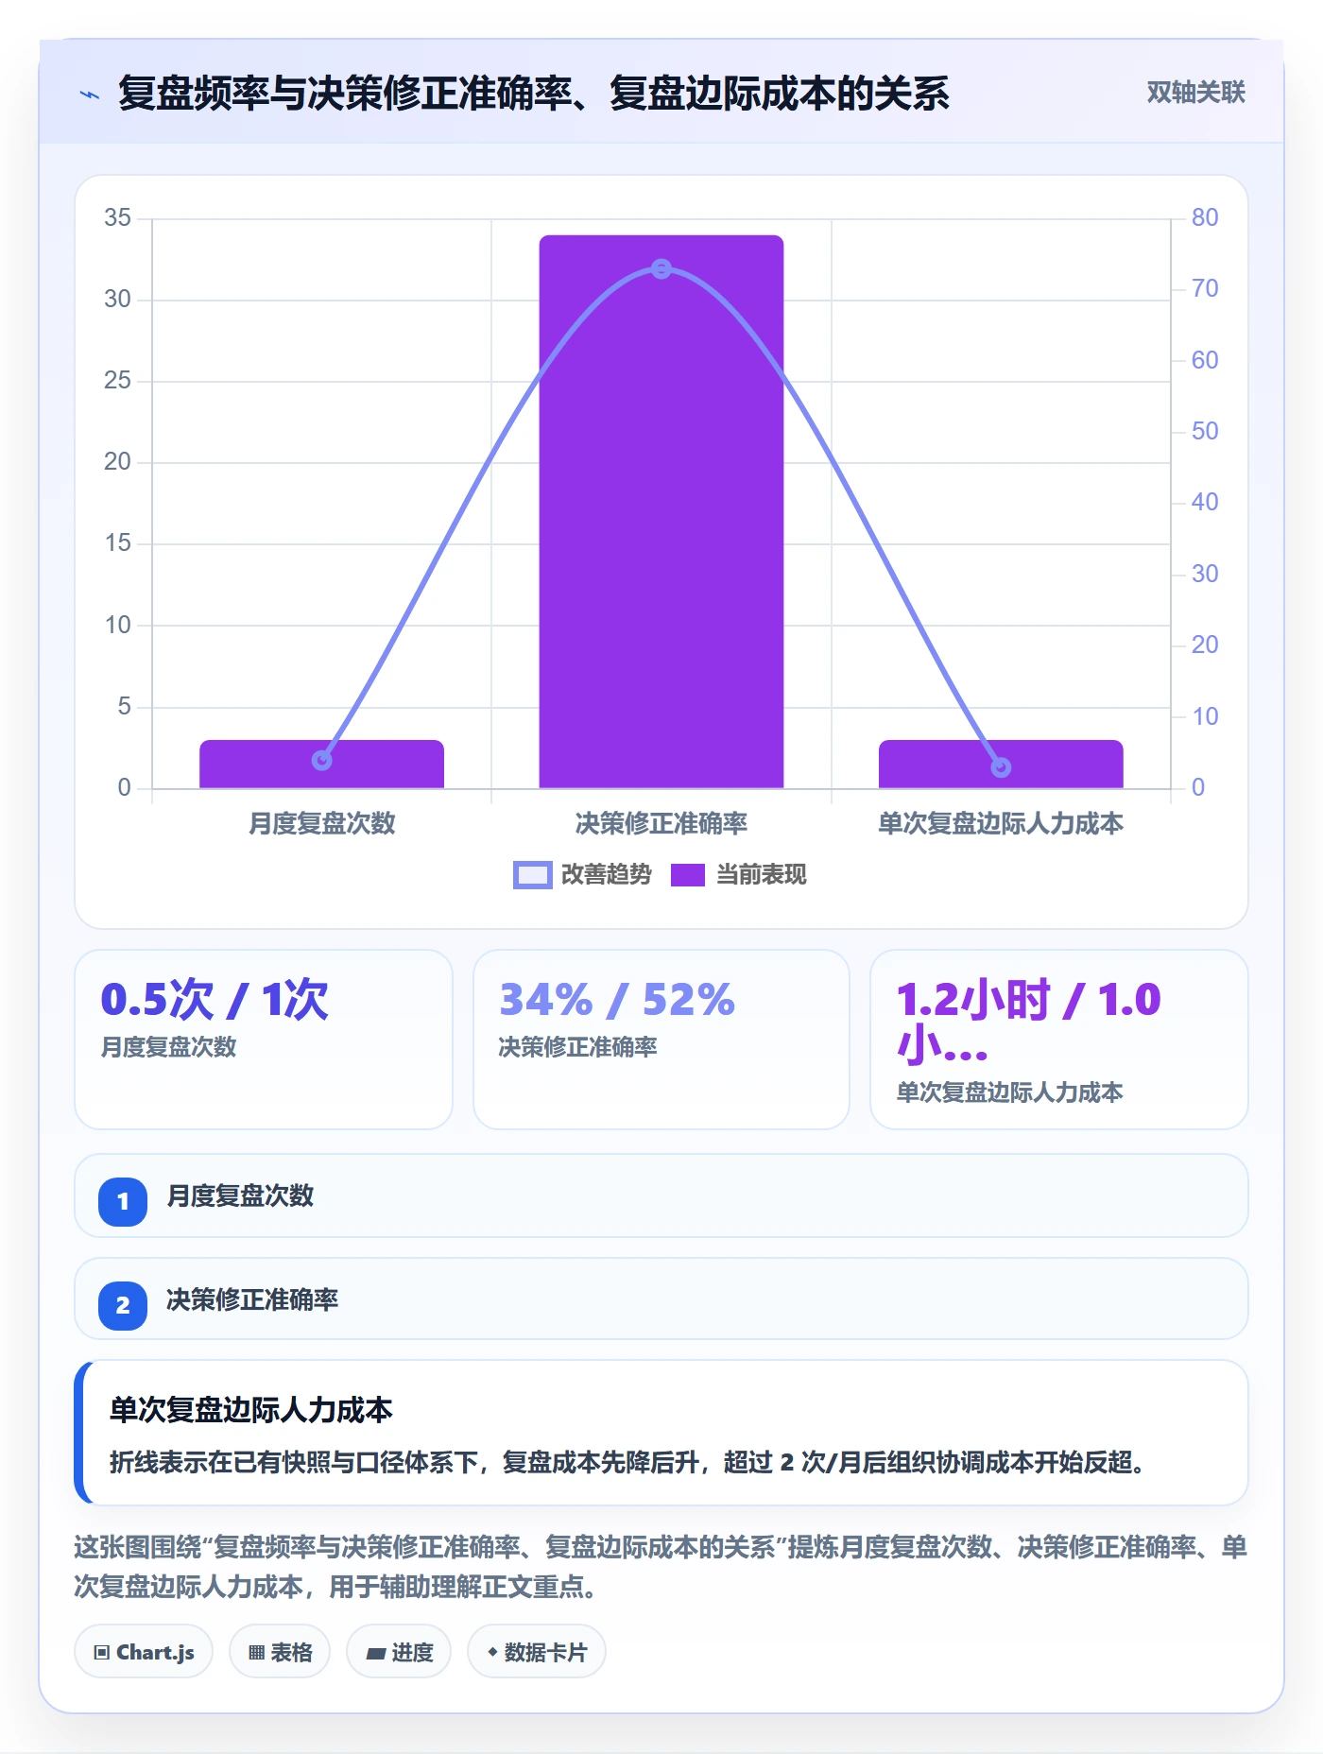This screenshot has height=1754, width=1323.
Task: Click the blue number 2 badge
Action: [x=123, y=1306]
